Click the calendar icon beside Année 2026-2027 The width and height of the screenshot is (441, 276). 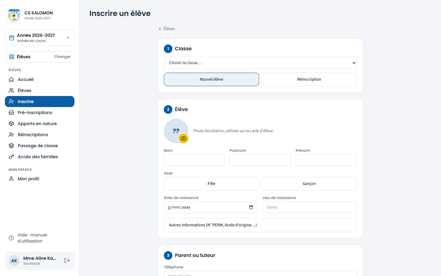[12, 38]
